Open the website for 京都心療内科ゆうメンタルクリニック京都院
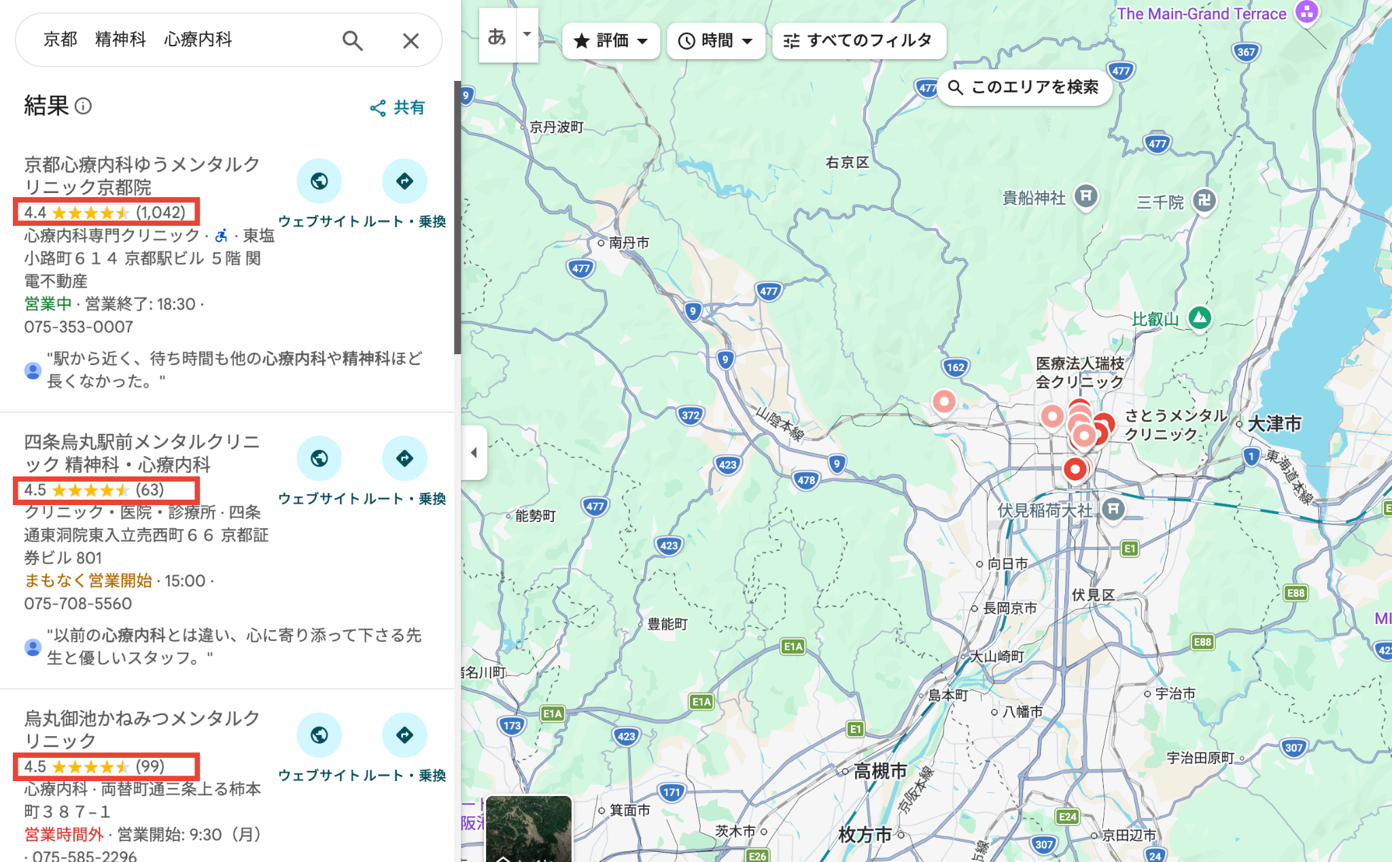1392x862 pixels. click(319, 181)
